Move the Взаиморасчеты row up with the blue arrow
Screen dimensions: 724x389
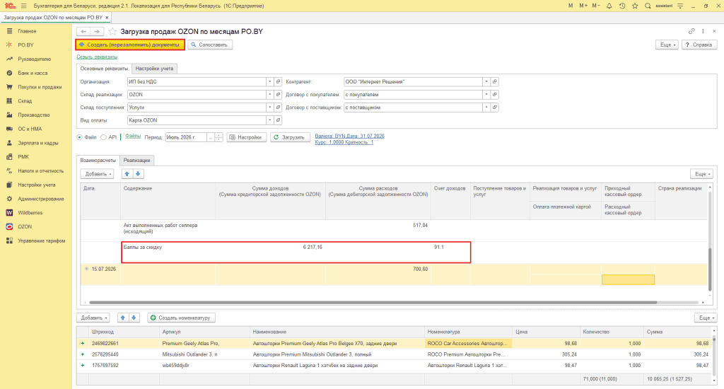[127, 174]
